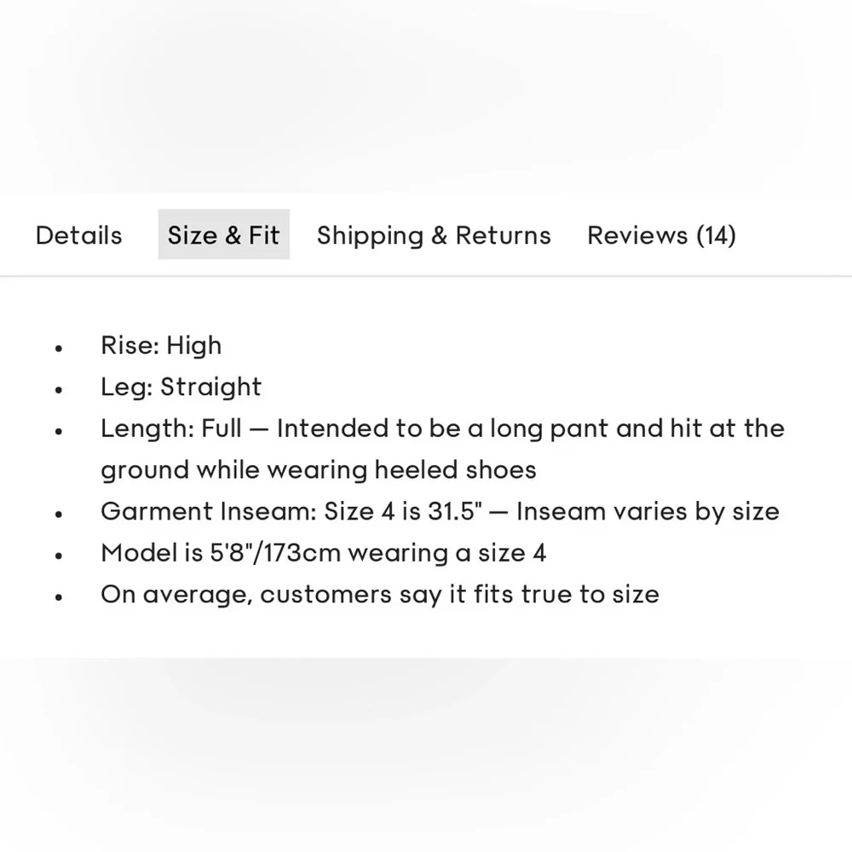This screenshot has width=852, height=852.
Task: Open the Reviews (14) tab
Action: [661, 236]
